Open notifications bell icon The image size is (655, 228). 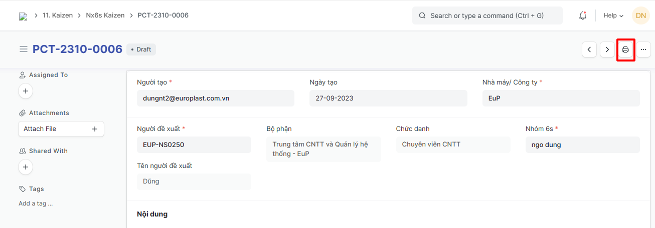(583, 15)
